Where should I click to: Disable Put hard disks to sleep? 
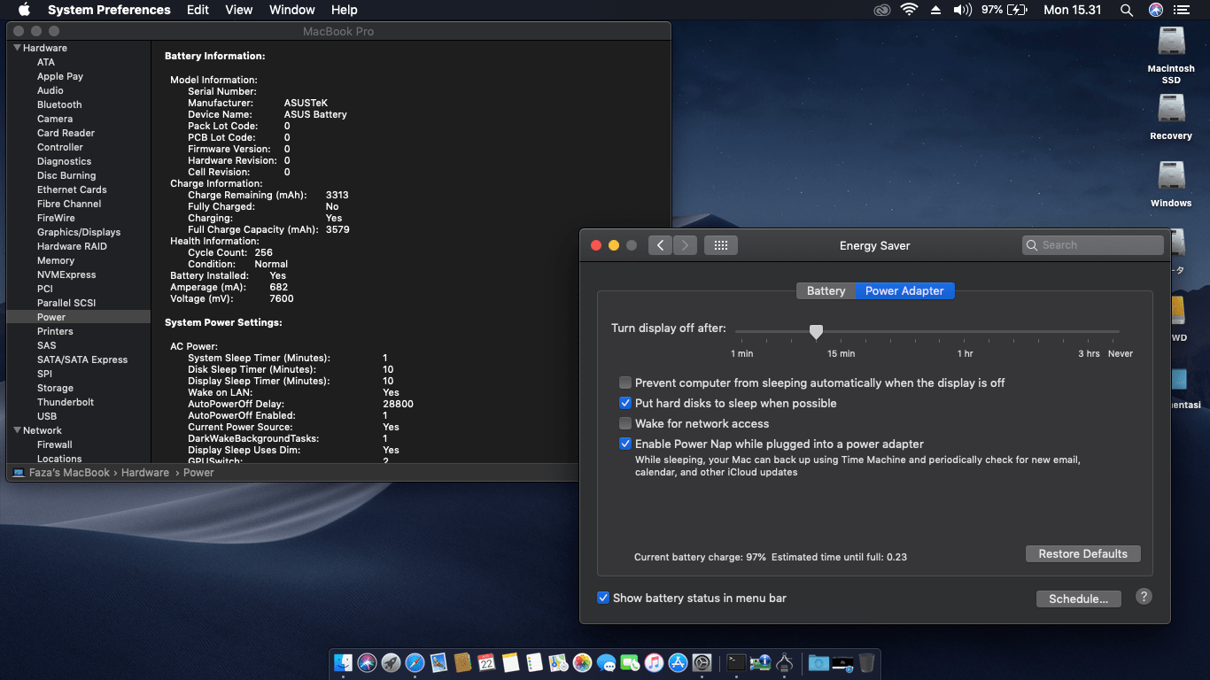click(x=625, y=403)
